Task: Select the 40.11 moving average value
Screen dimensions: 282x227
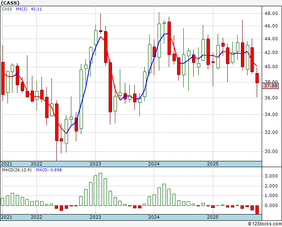Action: click(36, 9)
